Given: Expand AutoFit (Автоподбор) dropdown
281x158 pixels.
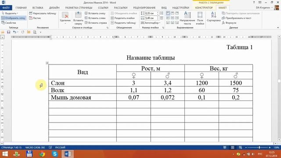Looking at the screenshot, I should pyautogui.click(x=151, y=23).
